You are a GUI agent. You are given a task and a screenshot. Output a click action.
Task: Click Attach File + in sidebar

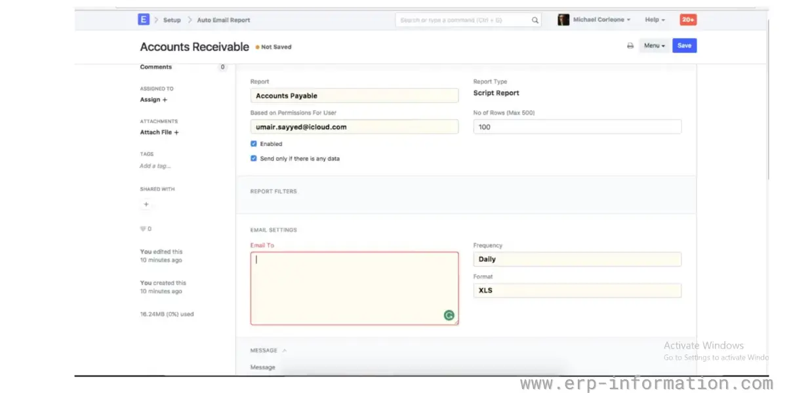[x=159, y=132]
